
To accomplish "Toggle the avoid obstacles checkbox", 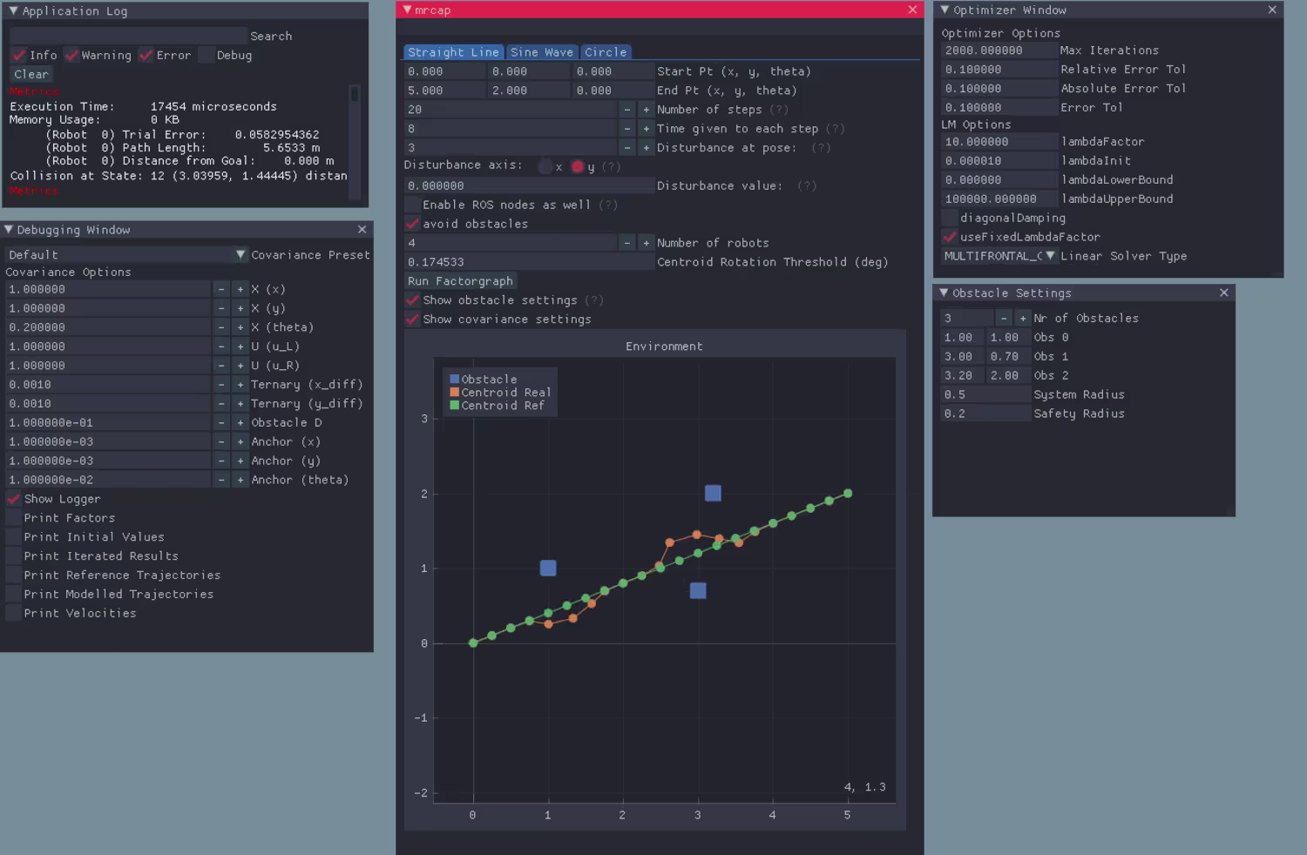I will [x=413, y=224].
